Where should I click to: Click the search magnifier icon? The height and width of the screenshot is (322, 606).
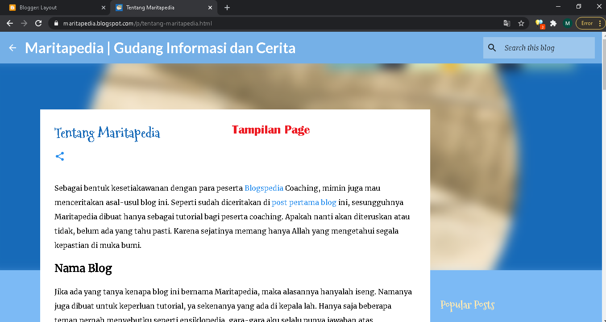(x=492, y=48)
